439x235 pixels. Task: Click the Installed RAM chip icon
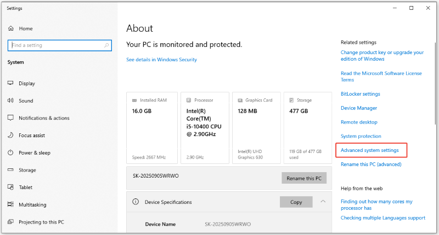[134, 100]
